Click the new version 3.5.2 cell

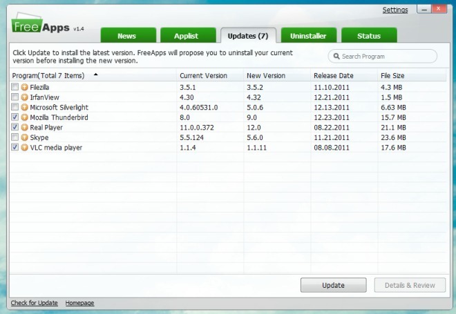[x=255, y=87]
